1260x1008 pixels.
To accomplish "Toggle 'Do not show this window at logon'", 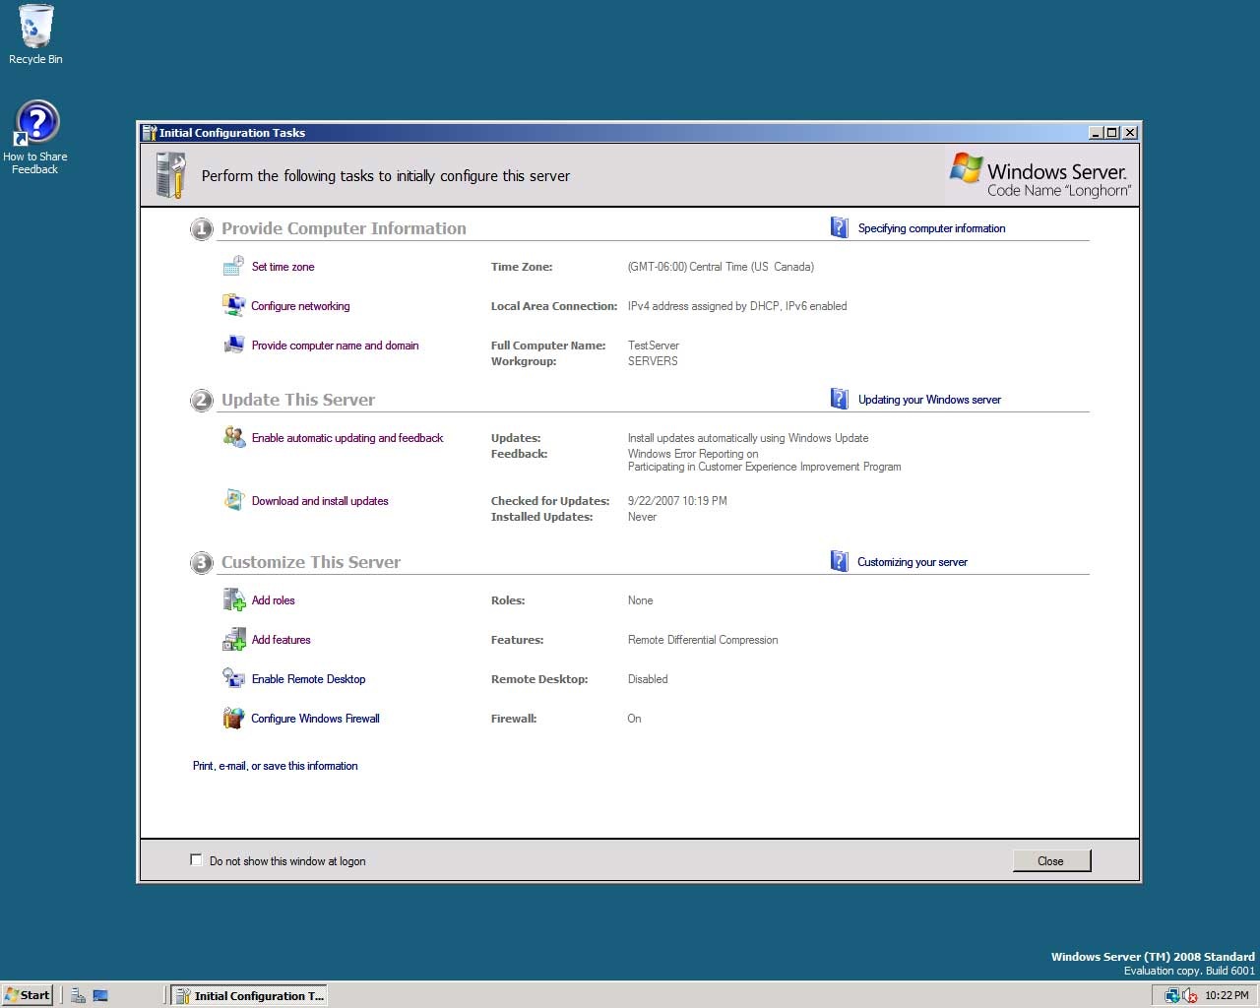I will click(196, 860).
